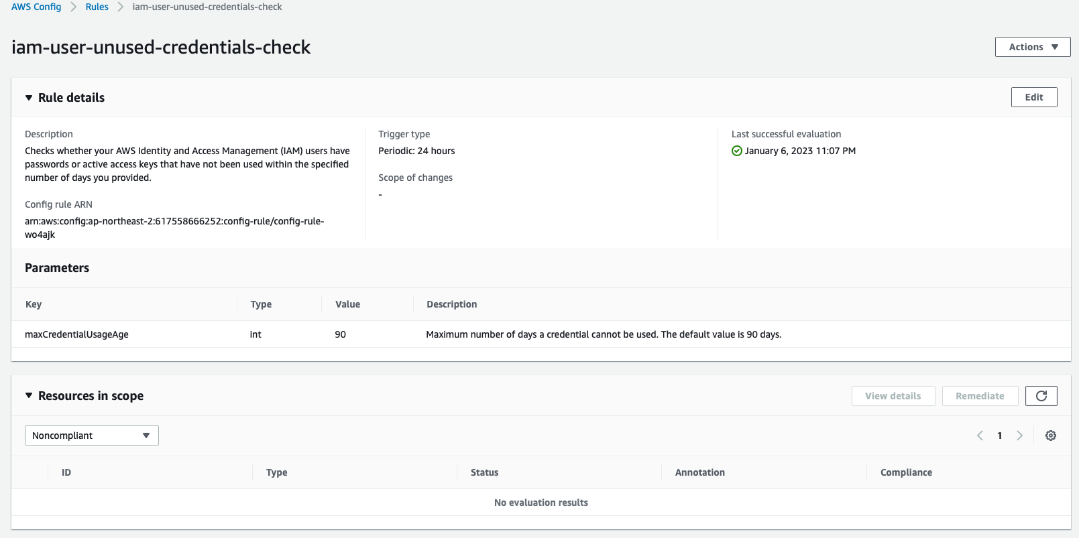Click the Config rule ARN label
1079x538 pixels.
pos(58,204)
